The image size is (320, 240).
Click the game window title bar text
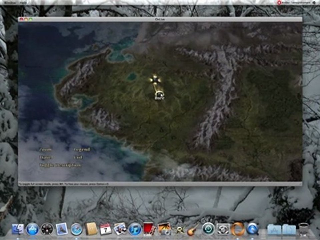point(160,19)
